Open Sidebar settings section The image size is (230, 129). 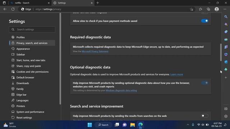click(x=32, y=54)
